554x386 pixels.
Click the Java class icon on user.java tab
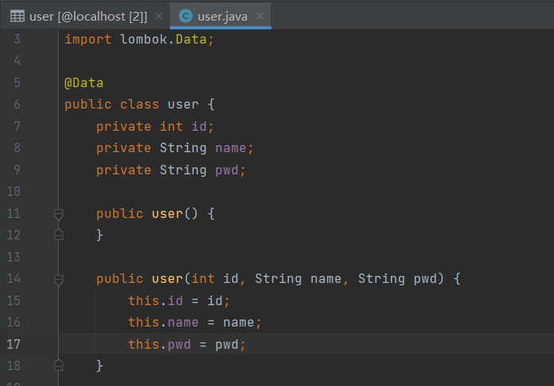click(x=186, y=16)
